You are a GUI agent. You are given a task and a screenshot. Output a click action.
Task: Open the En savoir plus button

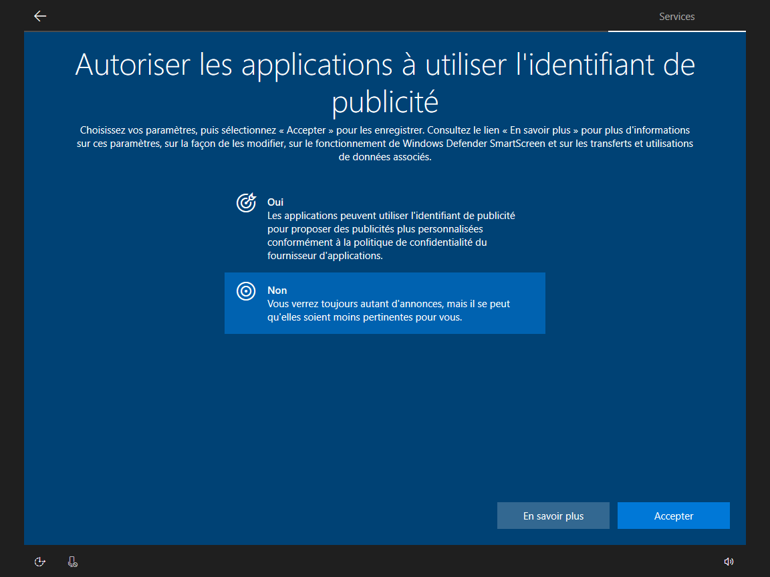tap(553, 516)
